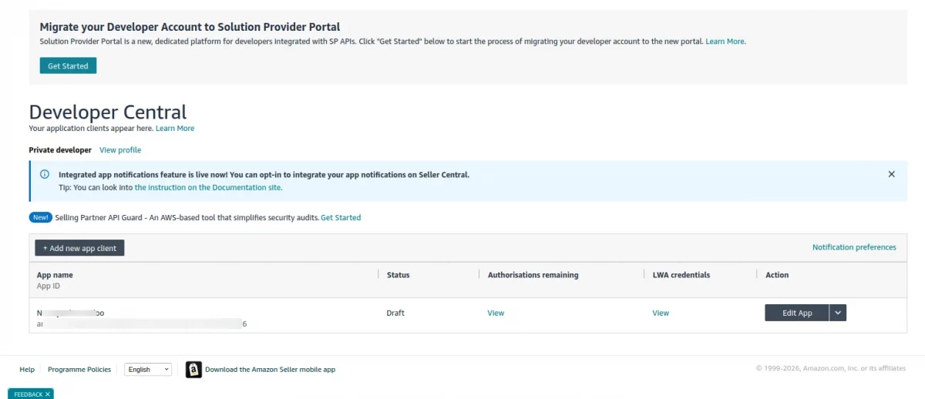Click LWA credentials column header
Screen dimensions: 925x399
coord(681,275)
